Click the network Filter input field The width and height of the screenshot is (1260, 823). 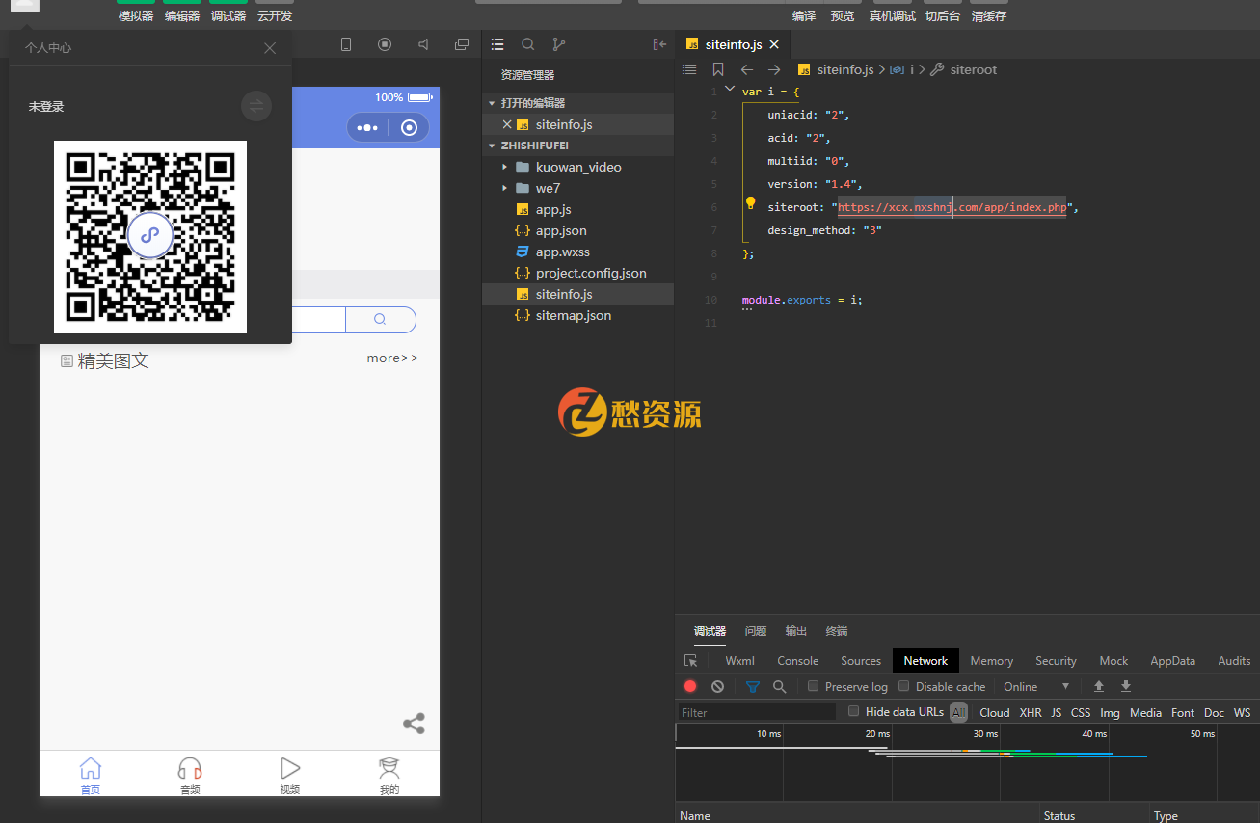pyautogui.click(x=757, y=712)
